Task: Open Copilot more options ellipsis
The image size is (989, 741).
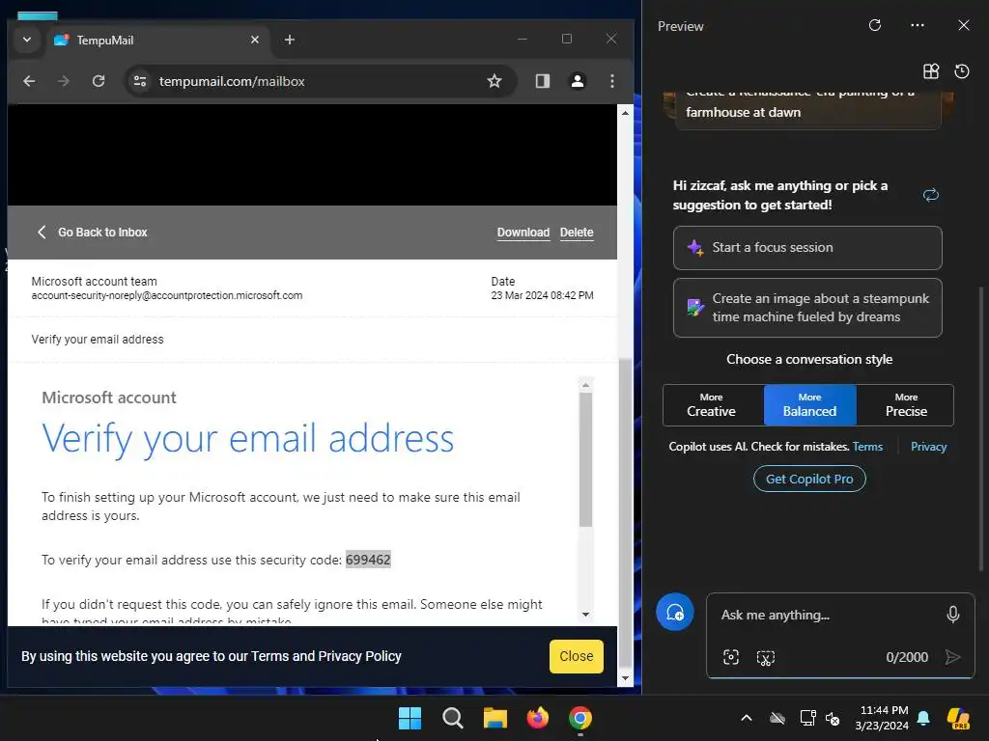Action: [918, 25]
